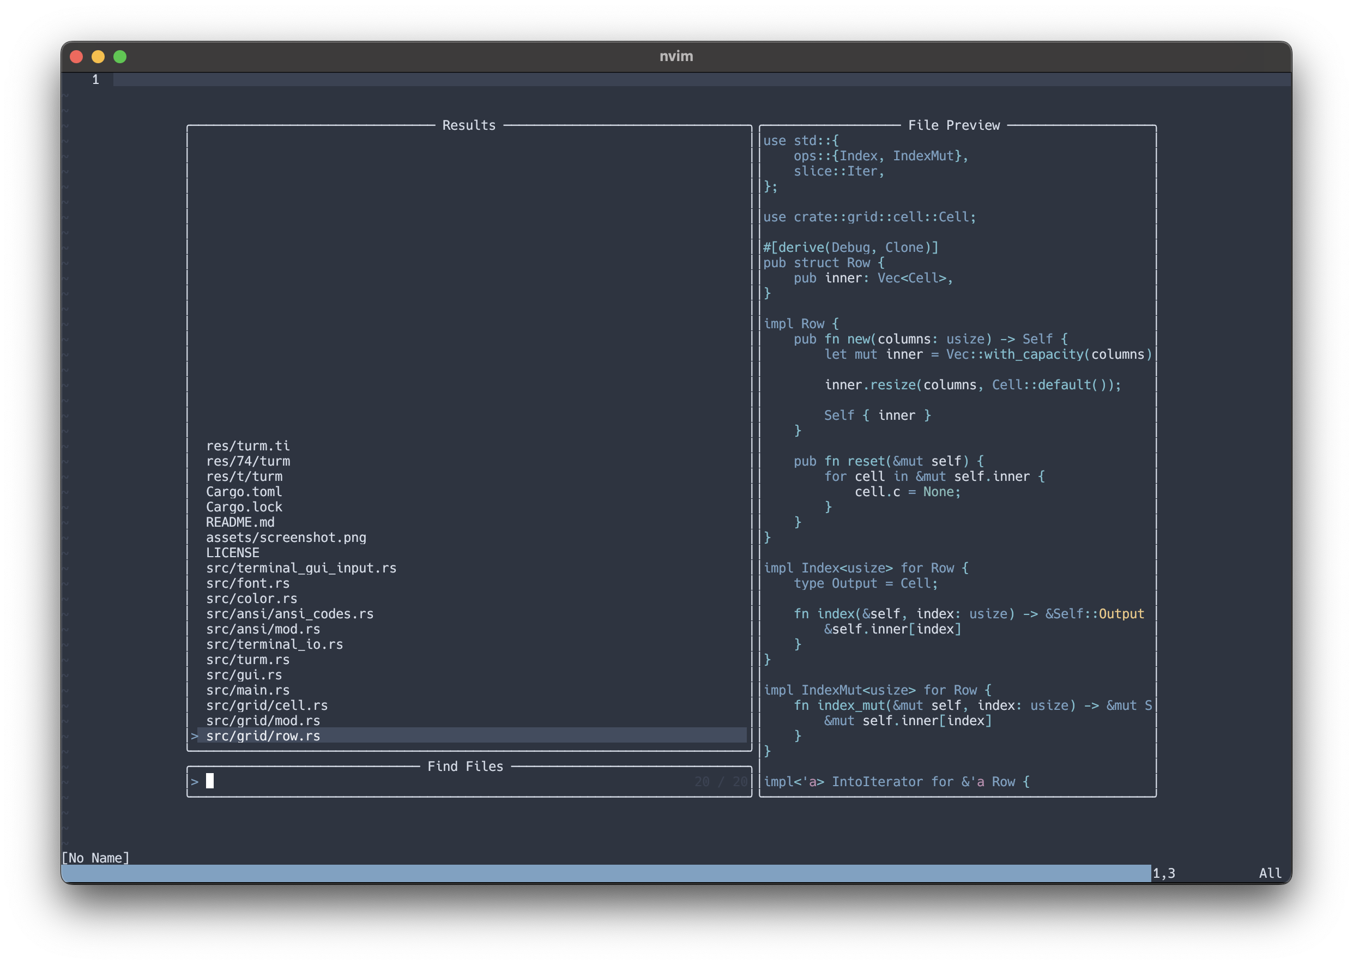1353x965 pixels.
Task: Click 'pub fn reset(&mut self) {' line
Action: coord(889,461)
